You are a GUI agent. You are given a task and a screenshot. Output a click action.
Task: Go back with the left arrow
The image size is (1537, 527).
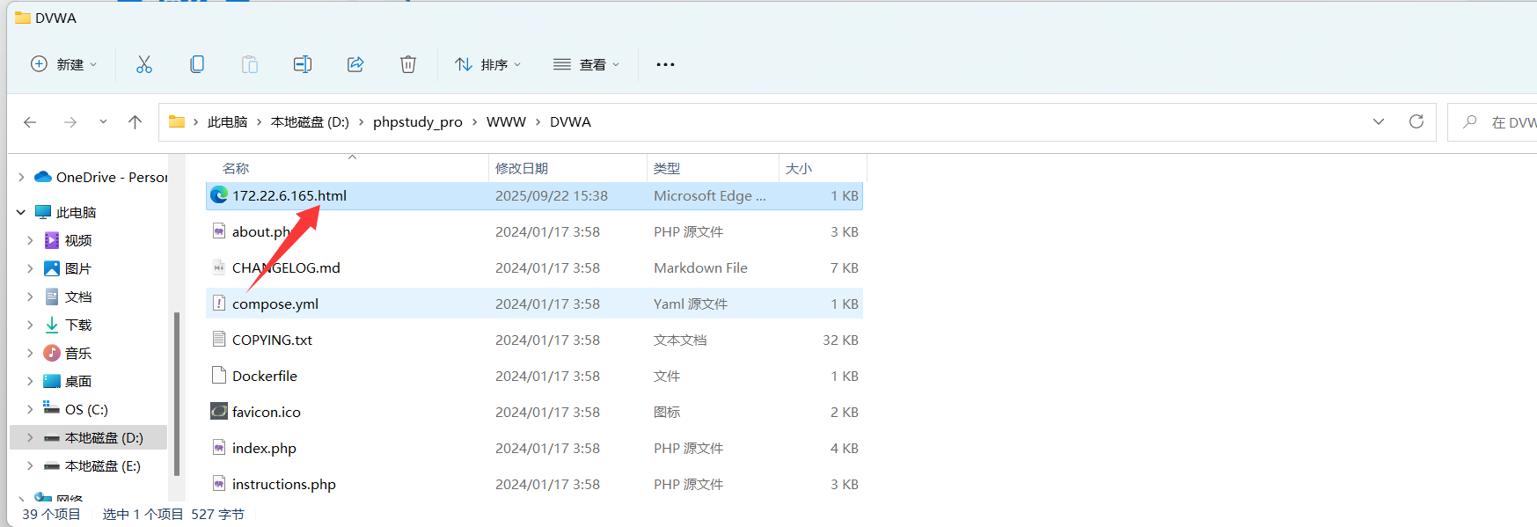[30, 122]
